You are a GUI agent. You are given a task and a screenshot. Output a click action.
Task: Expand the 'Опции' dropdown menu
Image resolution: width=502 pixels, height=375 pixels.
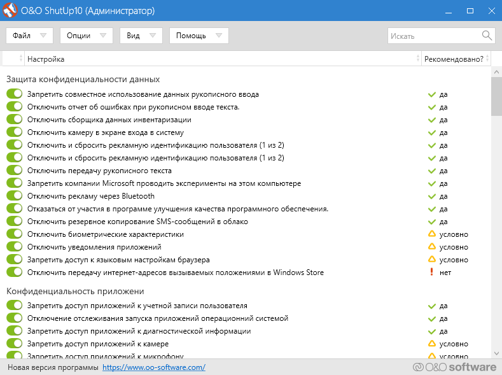pos(87,36)
